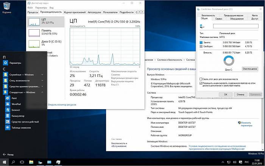265x166 pixels.
Task: Open Paint from the Start menu list
Action: point(14,98)
